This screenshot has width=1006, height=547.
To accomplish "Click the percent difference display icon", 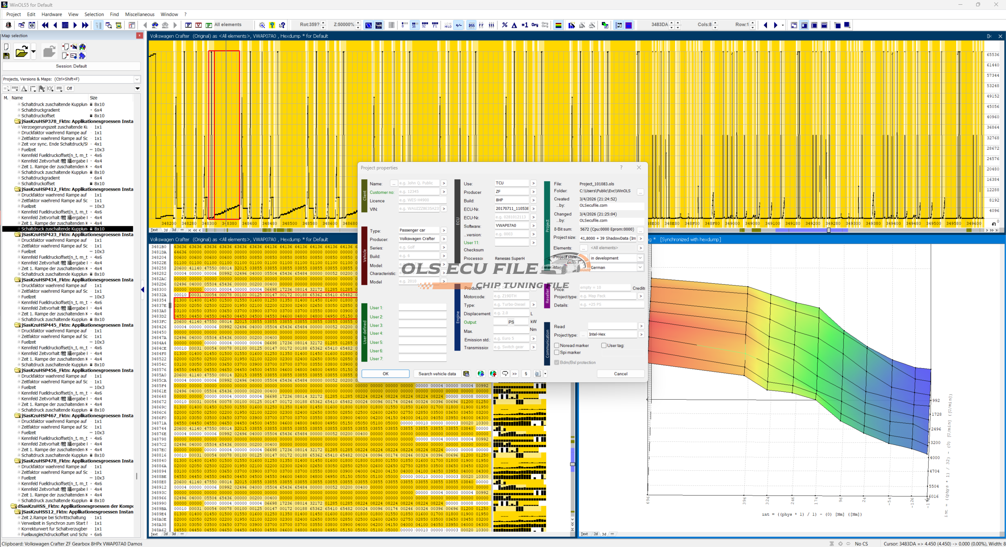I will (505, 25).
